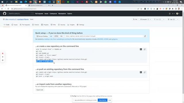Select HTTPS clone protocol

56,36
